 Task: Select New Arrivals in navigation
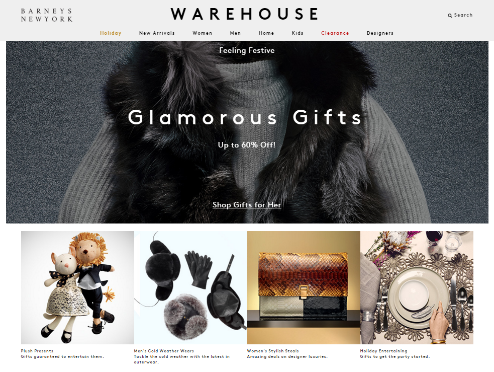click(157, 33)
